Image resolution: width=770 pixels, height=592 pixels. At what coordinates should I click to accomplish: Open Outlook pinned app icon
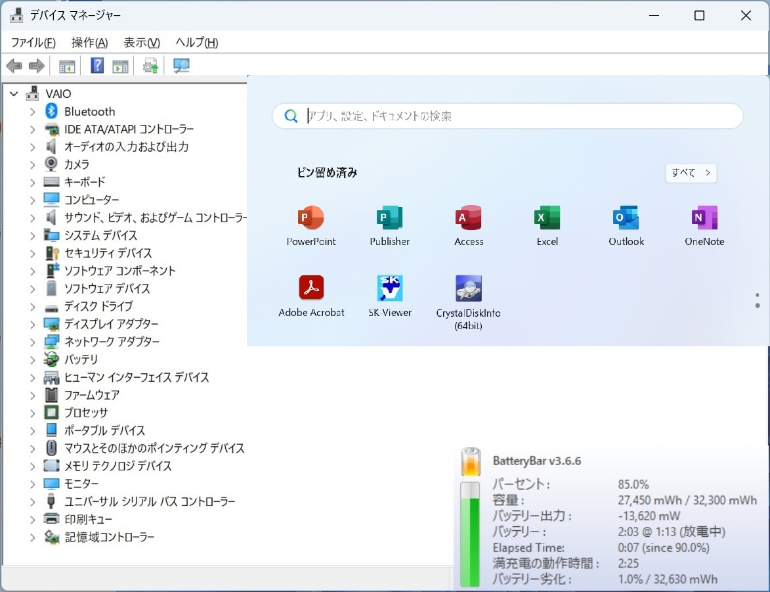point(626,225)
